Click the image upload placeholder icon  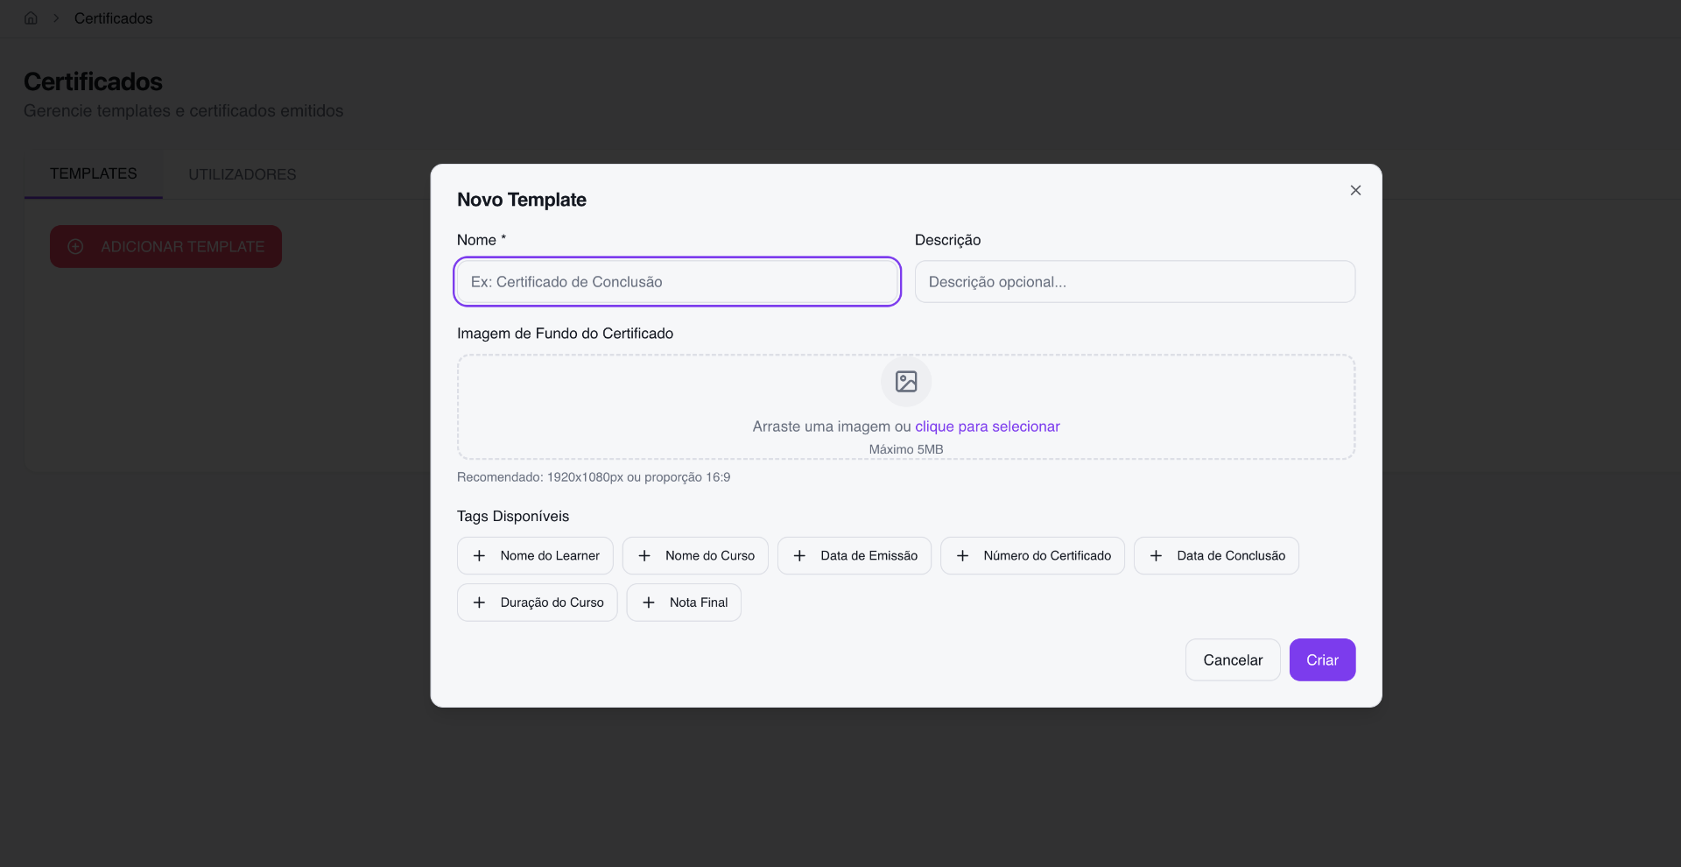click(906, 382)
